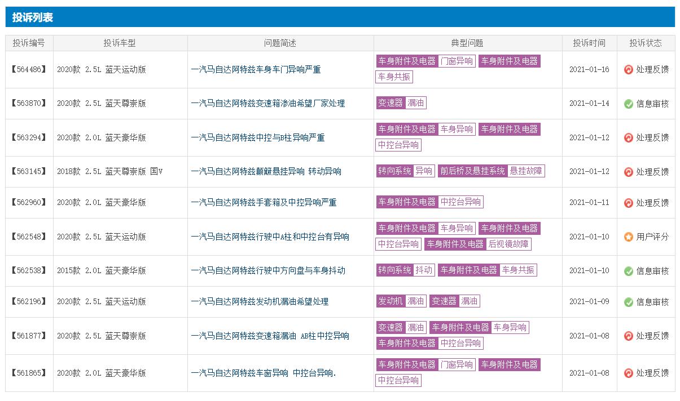
Task: Click complaint number 【563870】
Action: [x=29, y=104]
